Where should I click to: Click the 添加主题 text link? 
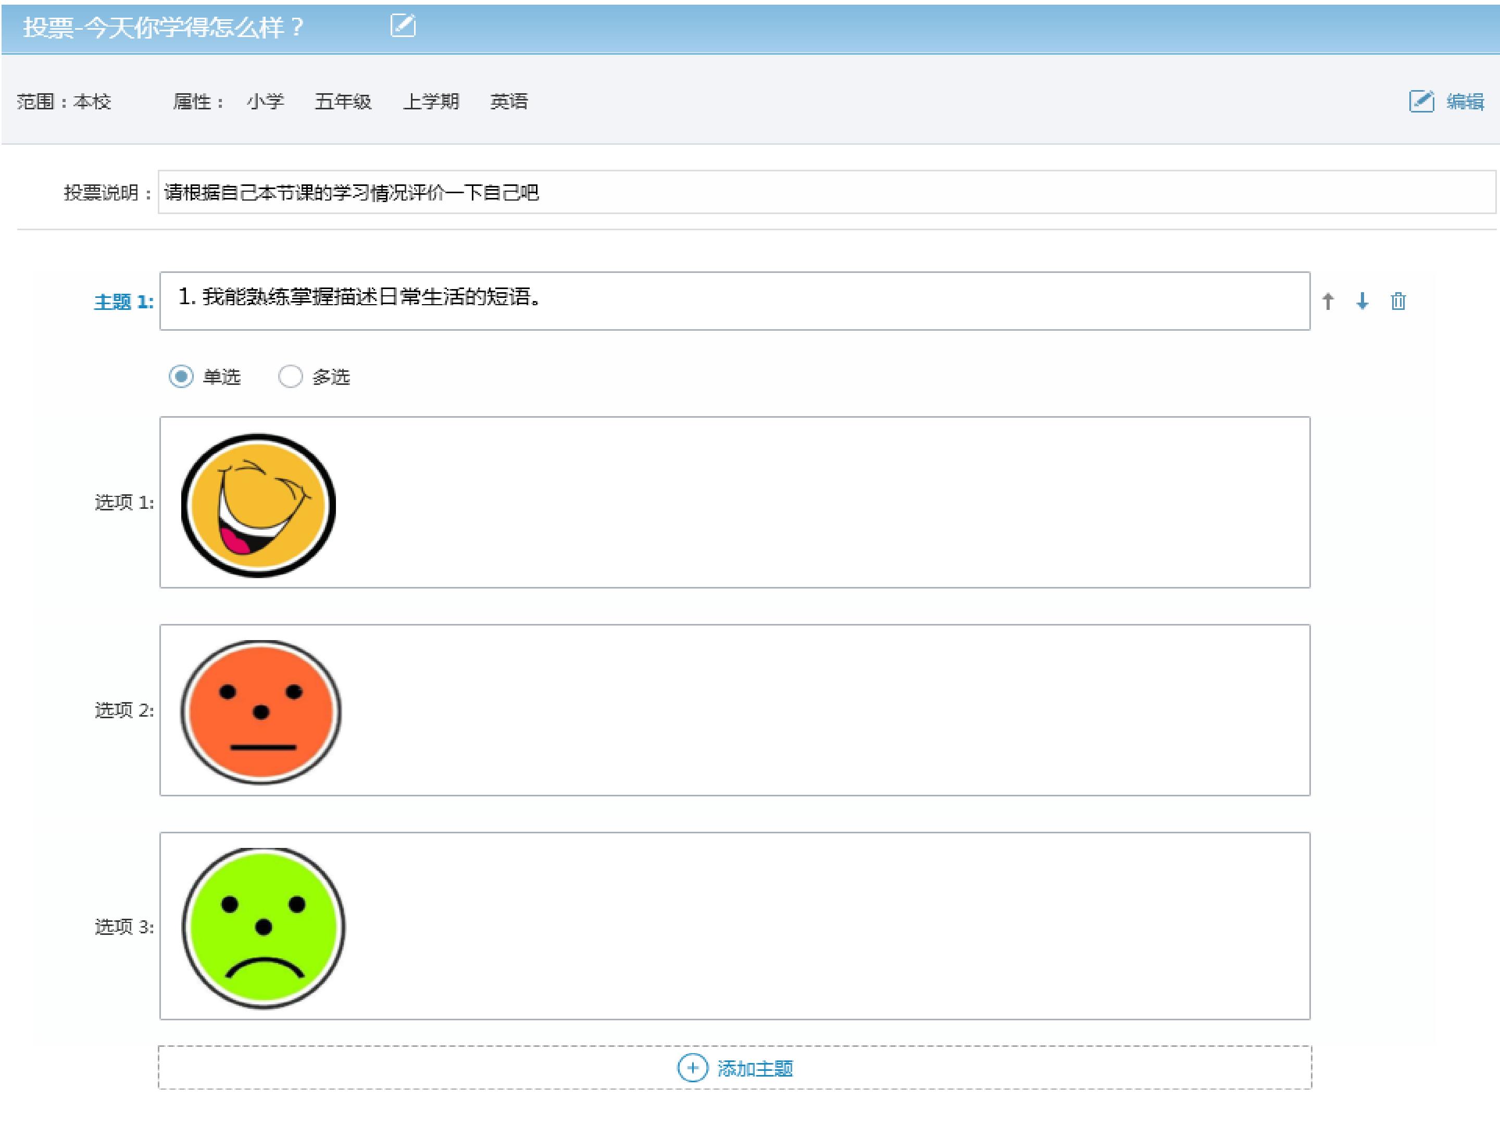click(755, 1069)
